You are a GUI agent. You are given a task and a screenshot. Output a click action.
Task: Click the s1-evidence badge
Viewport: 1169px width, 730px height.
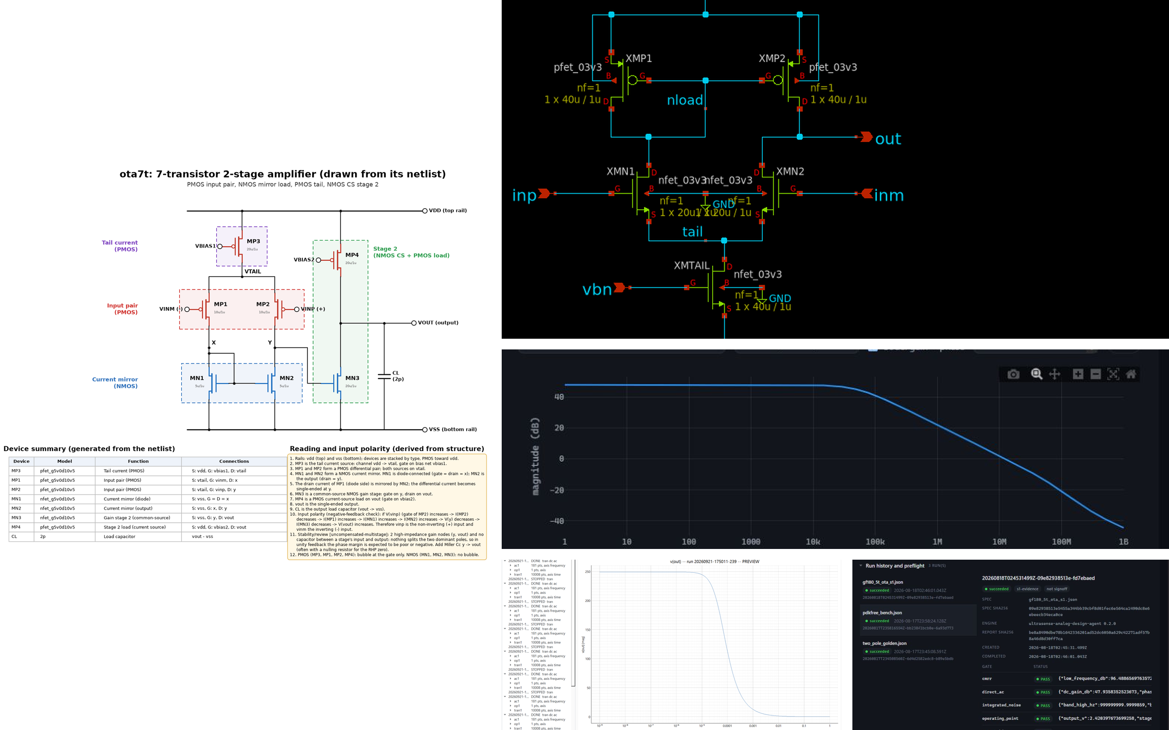click(x=1027, y=589)
